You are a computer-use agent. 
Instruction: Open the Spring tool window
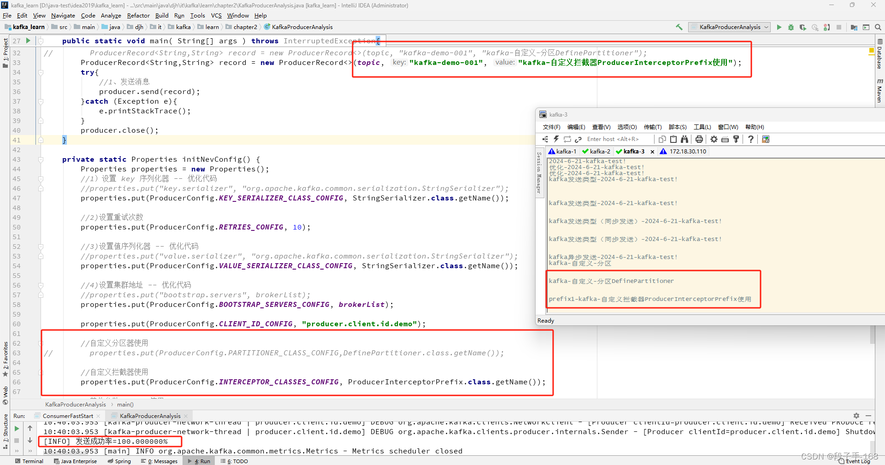(119, 461)
